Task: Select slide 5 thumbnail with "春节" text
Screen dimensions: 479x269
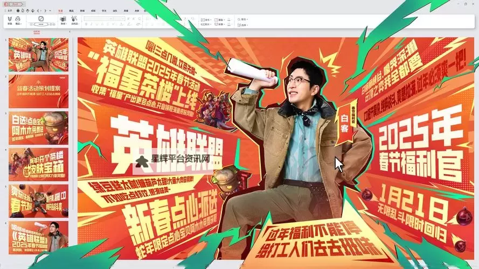Action: 38,201
